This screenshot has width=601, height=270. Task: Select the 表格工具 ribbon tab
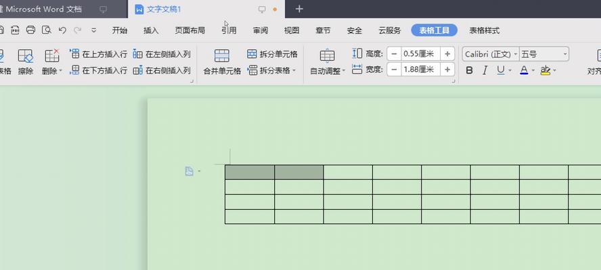pyautogui.click(x=435, y=30)
